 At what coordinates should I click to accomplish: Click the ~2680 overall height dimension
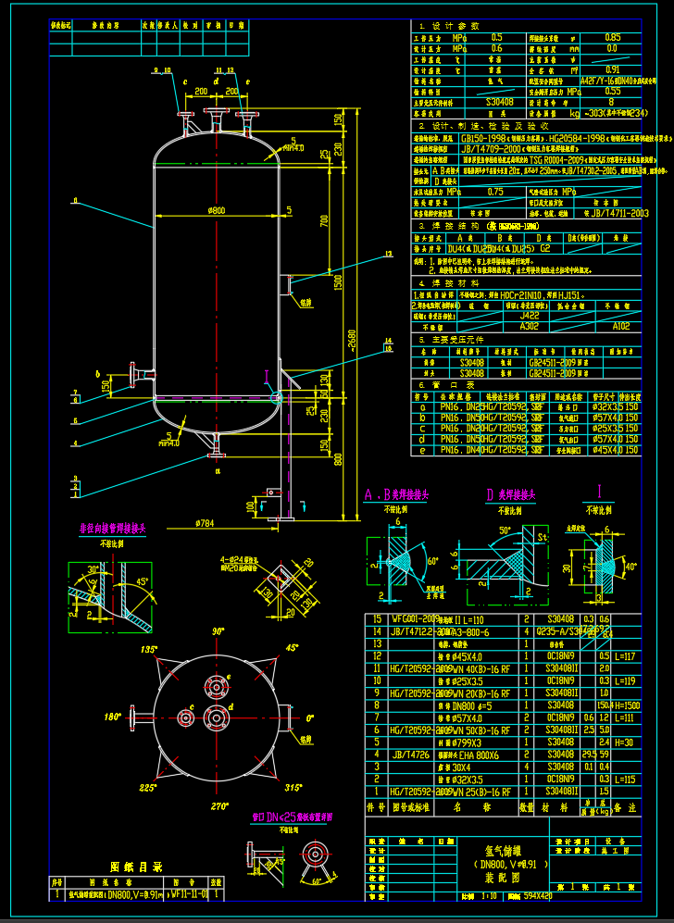352,342
